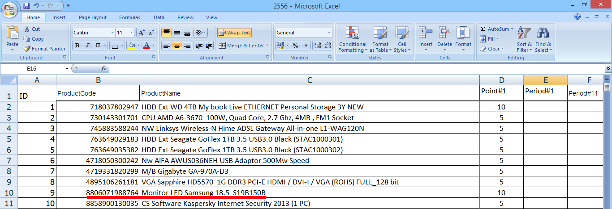The image size is (612, 209).
Task: Click the Increase Decimal icon
Action: point(318,46)
